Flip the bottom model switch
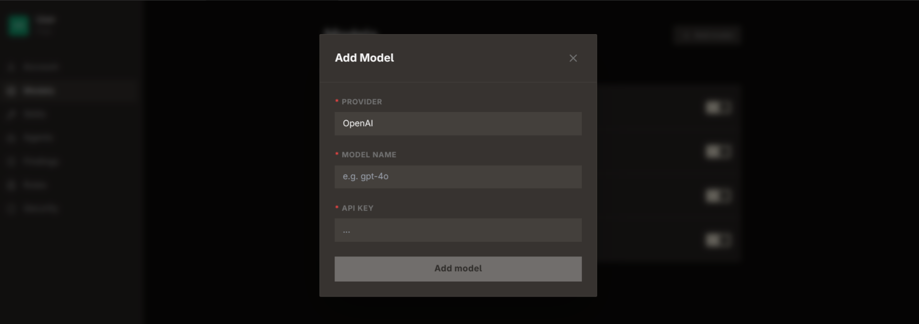Screen dimensions: 919x324 pos(718,239)
